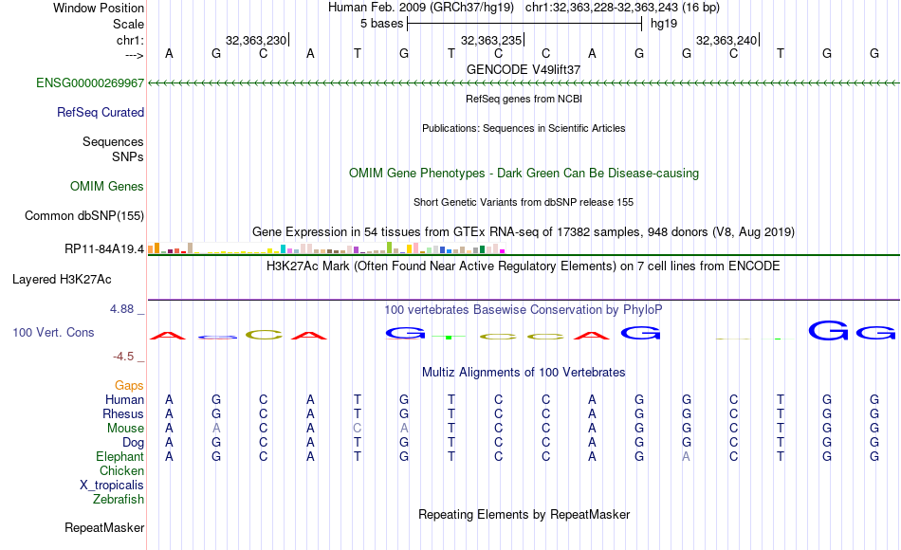Image resolution: width=901 pixels, height=550 pixels.
Task: Click the RefSeq genes from NCBI title
Action: pos(524,99)
